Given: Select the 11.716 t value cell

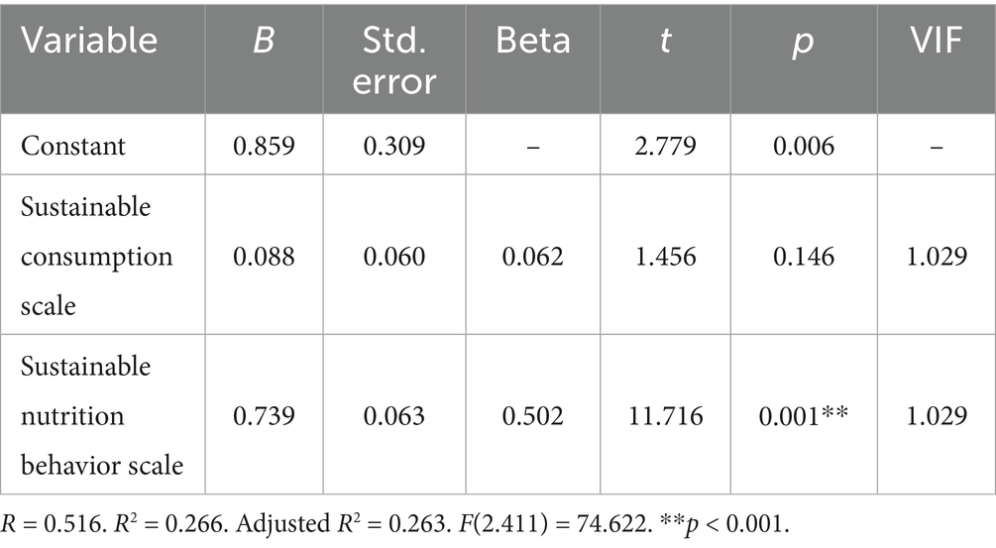Looking at the screenshot, I should (662, 415).
